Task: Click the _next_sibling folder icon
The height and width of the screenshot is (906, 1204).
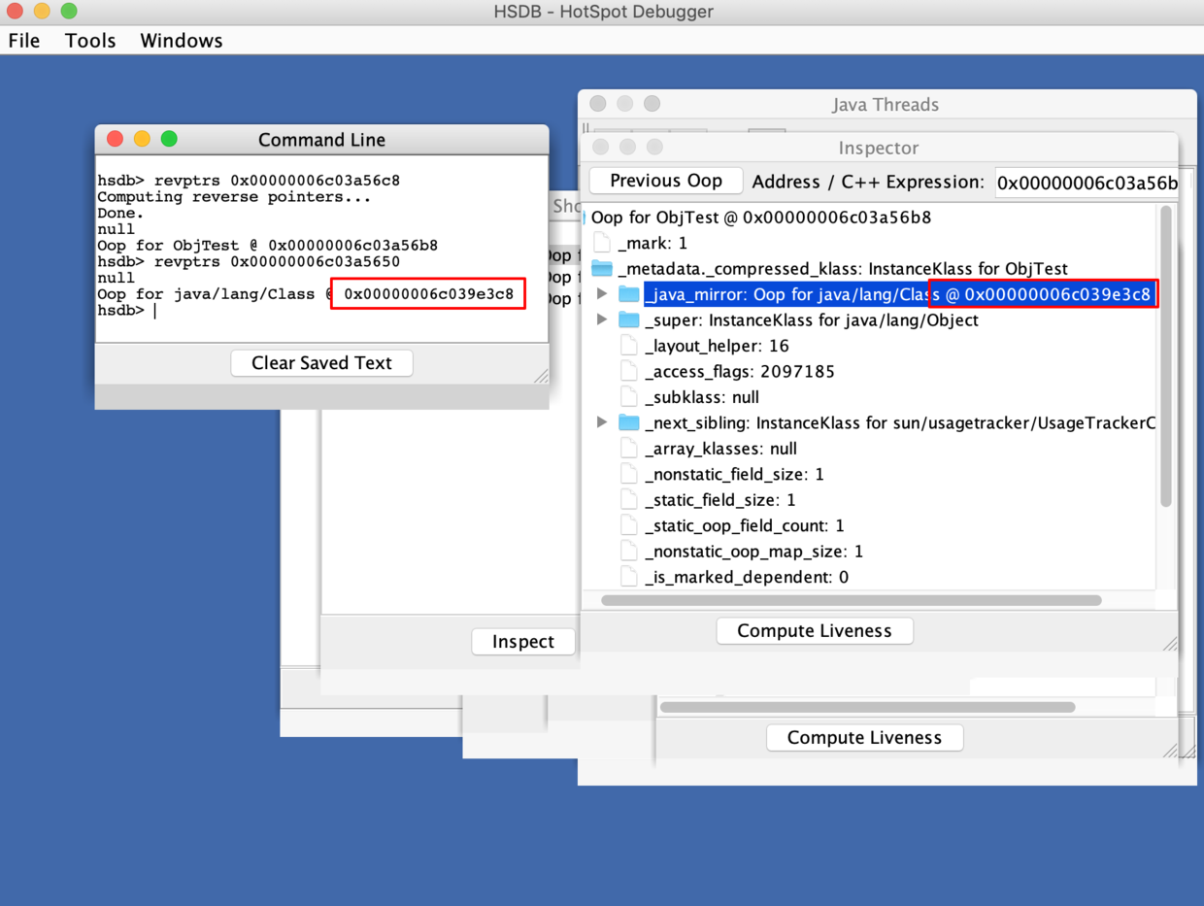Action: coord(629,422)
